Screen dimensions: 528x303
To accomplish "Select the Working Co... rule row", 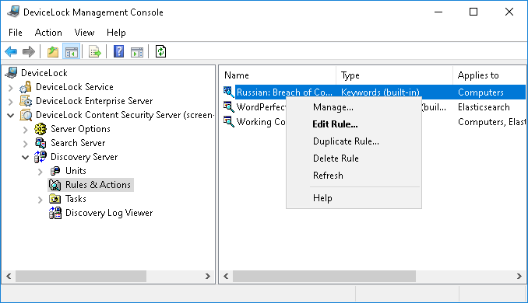I will [x=255, y=122].
